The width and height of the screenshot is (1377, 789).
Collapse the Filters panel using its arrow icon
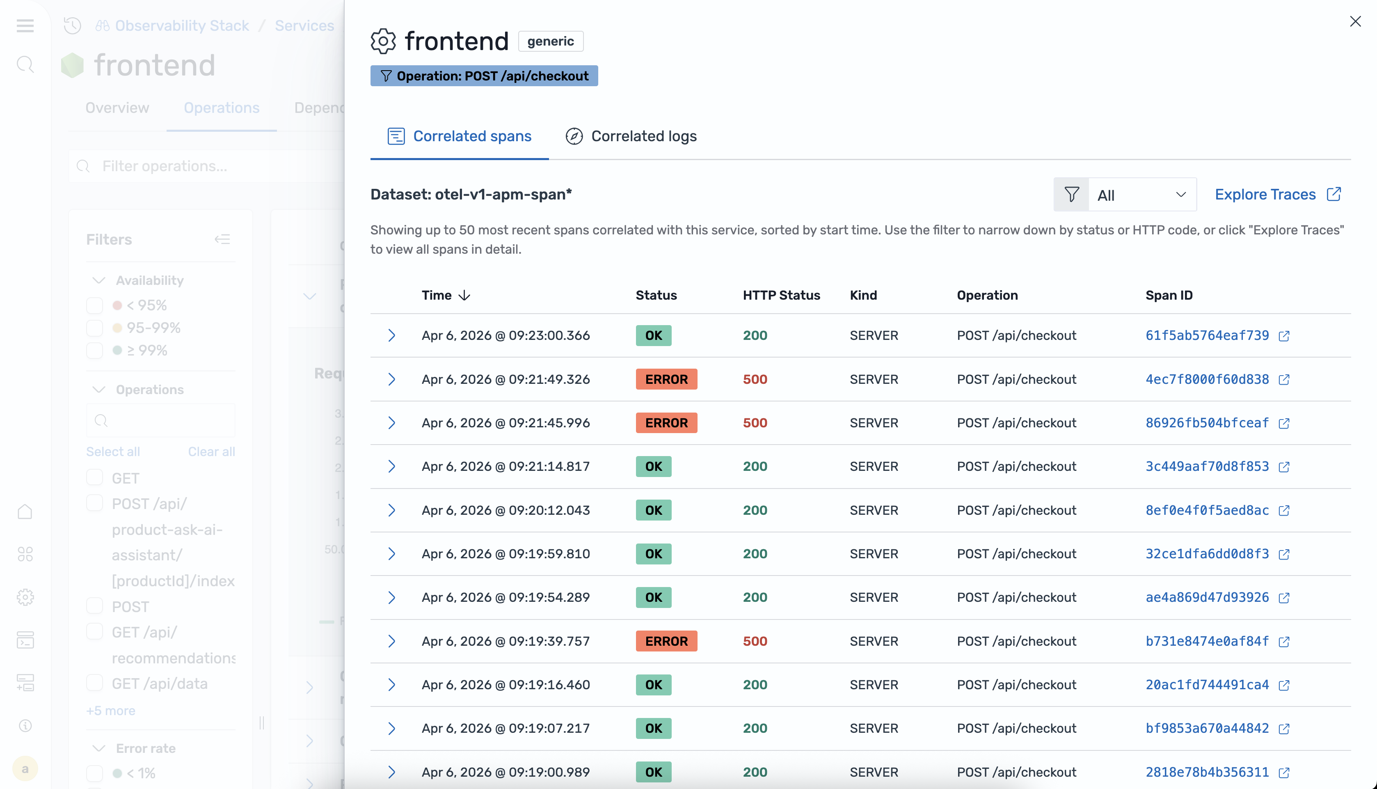[222, 239]
